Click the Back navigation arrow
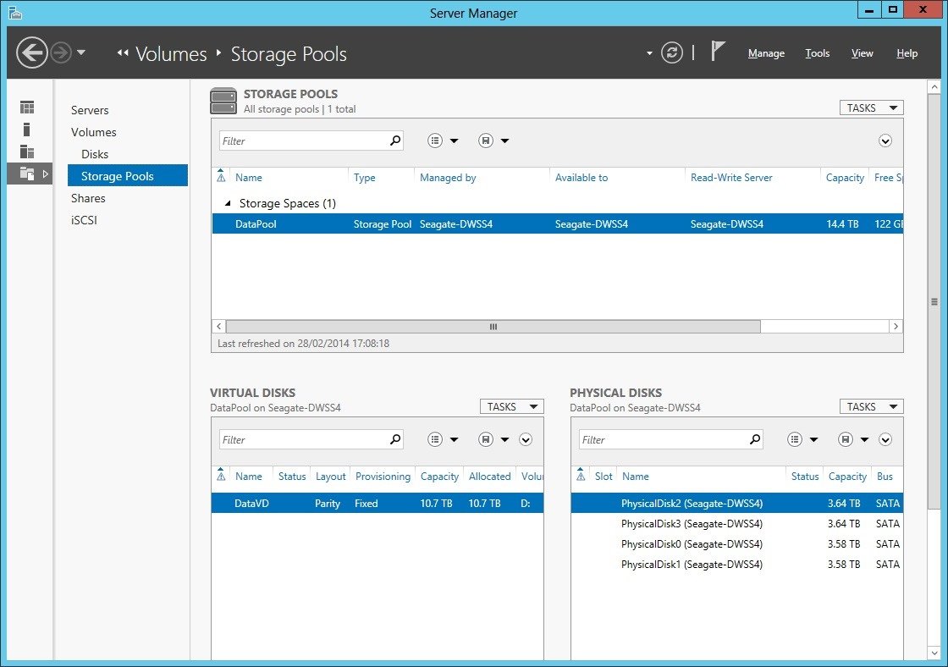The height and width of the screenshot is (667, 948). (x=31, y=52)
